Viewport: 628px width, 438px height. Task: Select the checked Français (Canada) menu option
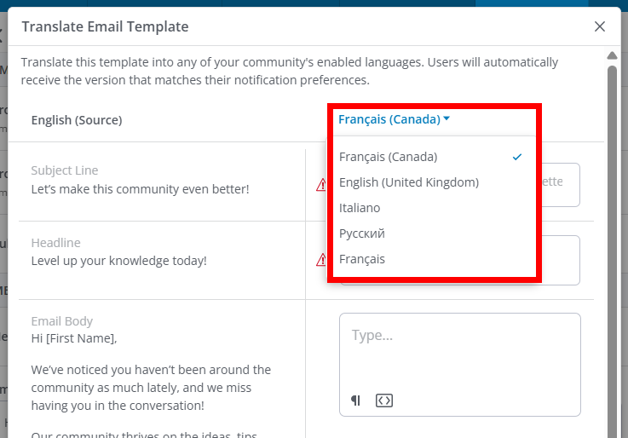[x=388, y=157]
